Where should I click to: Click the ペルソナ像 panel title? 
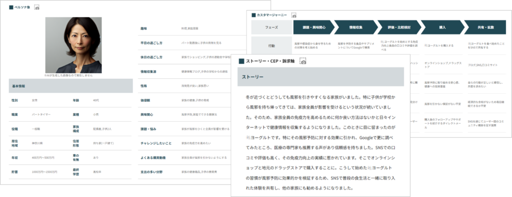click(22, 7)
